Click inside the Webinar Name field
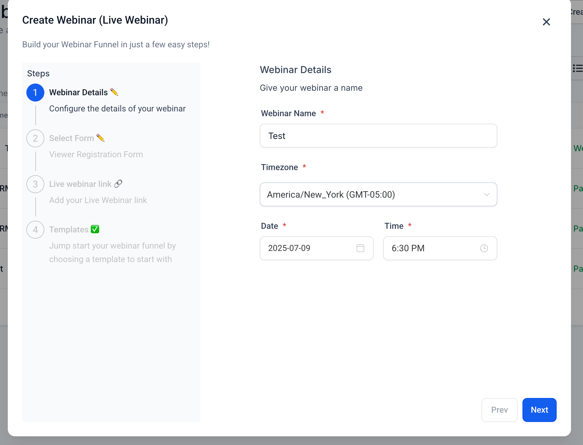The width and height of the screenshot is (583, 445). [378, 136]
